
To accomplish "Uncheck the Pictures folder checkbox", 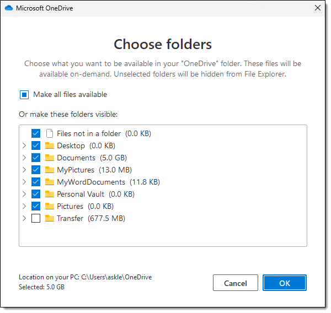I will [36, 206].
